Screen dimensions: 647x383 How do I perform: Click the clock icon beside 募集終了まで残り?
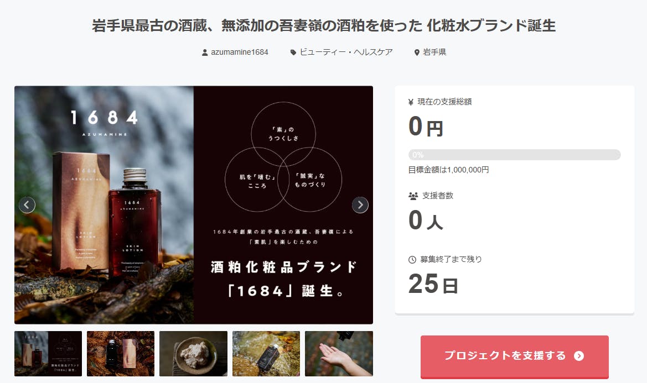coord(412,259)
